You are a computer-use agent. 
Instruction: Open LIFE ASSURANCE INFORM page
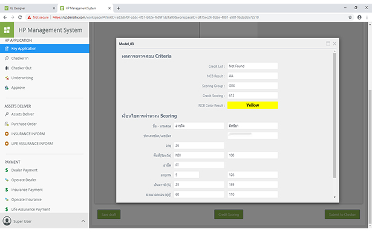[32, 144]
